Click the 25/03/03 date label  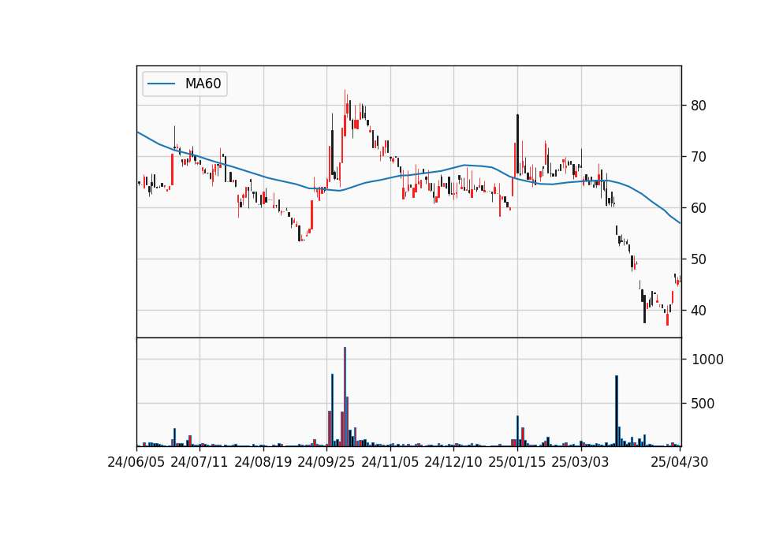(580, 462)
